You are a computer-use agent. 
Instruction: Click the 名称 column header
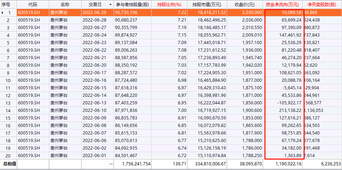pyautogui.click(x=65, y=4)
